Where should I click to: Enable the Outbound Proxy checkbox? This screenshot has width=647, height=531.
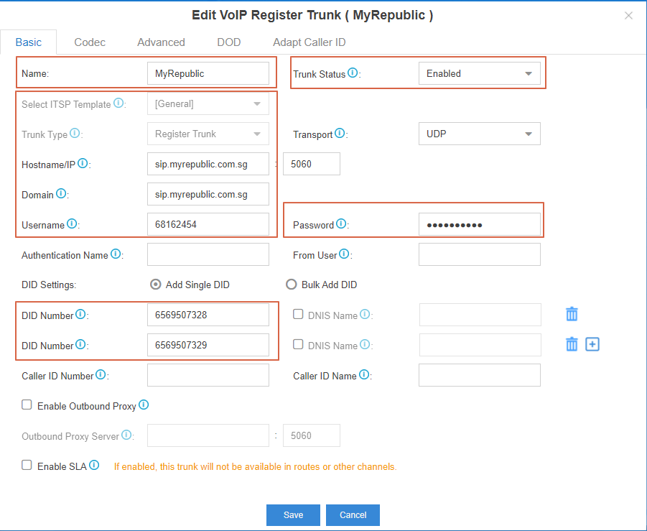[x=27, y=405]
